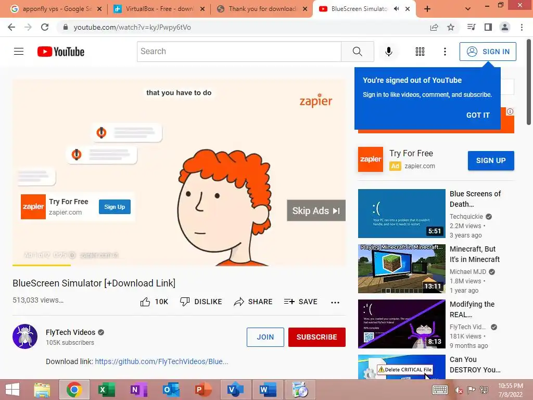Image resolution: width=533 pixels, height=400 pixels.
Task: Open ad info icon on sidebar banner
Action: point(510,111)
